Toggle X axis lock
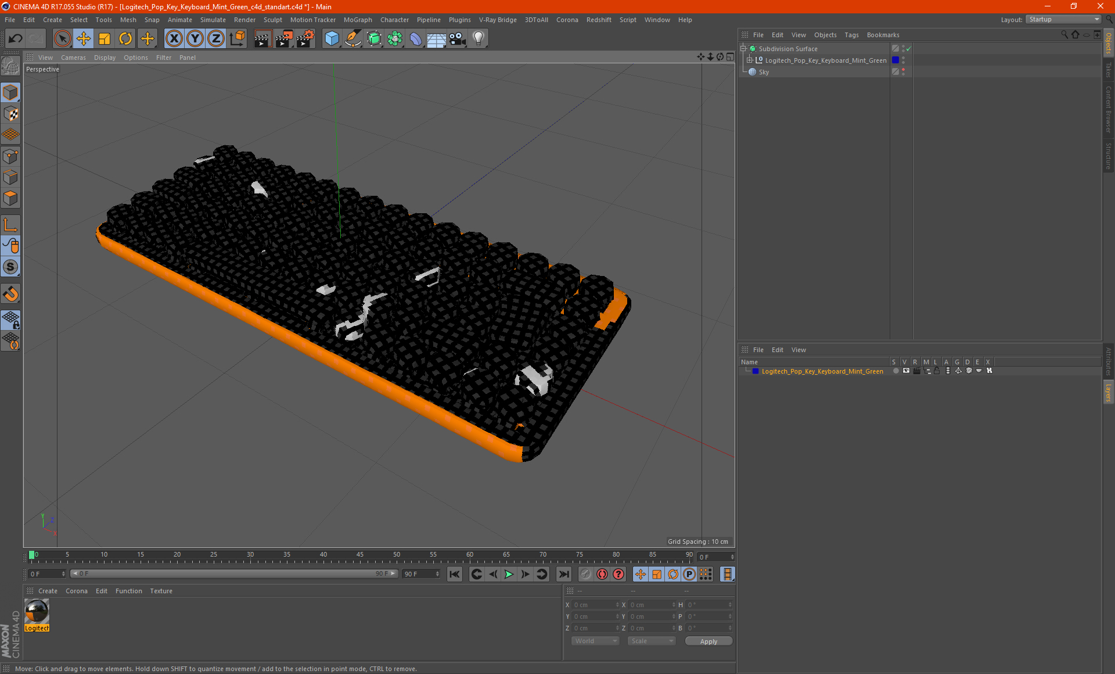This screenshot has width=1115, height=674. [x=174, y=39]
